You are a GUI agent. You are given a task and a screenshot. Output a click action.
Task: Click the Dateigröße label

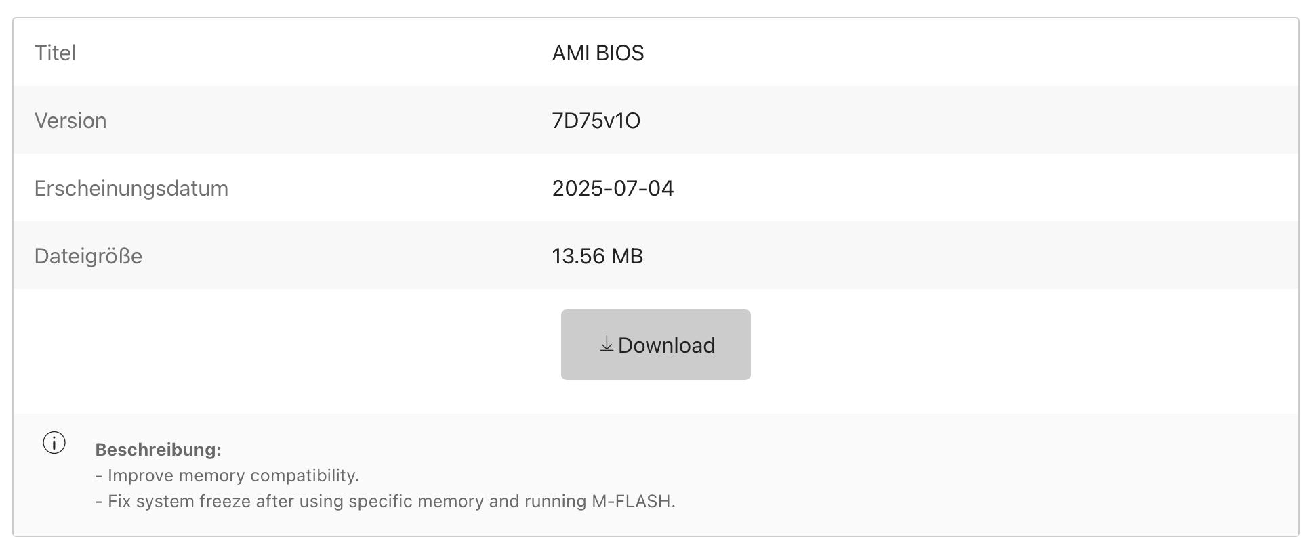88,256
